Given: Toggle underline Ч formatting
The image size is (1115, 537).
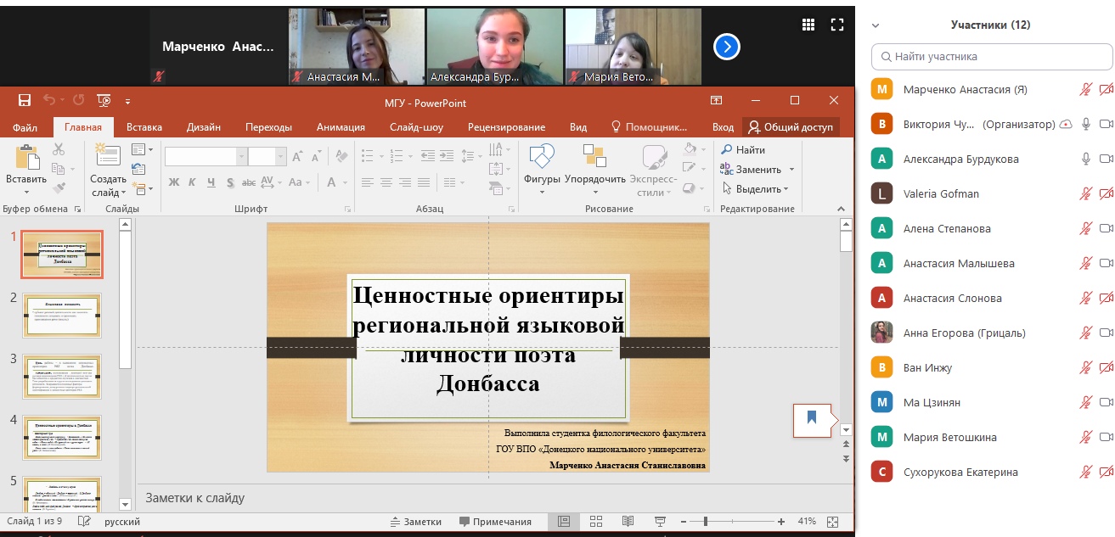Looking at the screenshot, I should click(211, 182).
